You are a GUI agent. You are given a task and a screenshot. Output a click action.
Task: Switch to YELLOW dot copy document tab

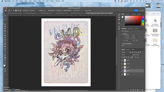pos(46,13)
